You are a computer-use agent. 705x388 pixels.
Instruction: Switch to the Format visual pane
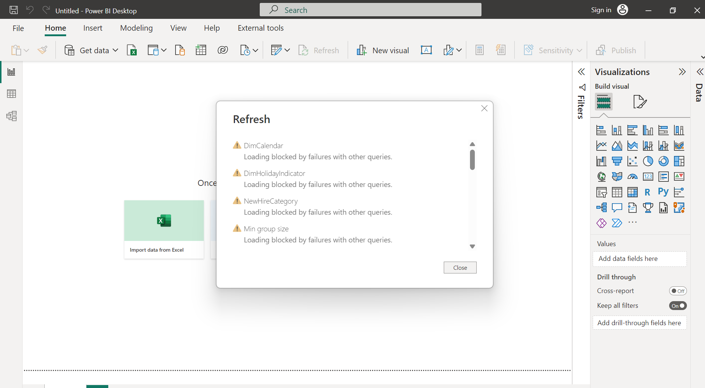click(x=640, y=102)
